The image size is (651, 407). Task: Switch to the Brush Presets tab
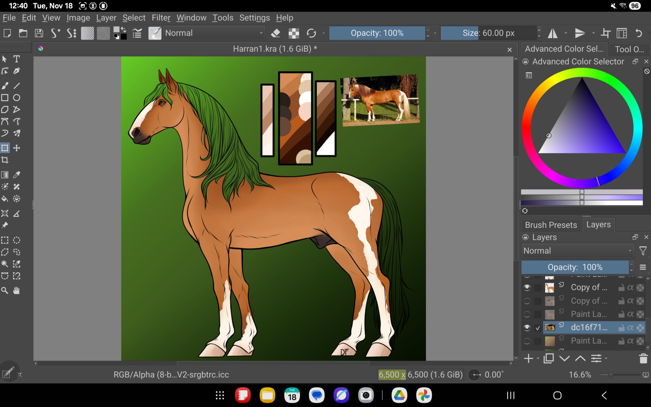(550, 225)
